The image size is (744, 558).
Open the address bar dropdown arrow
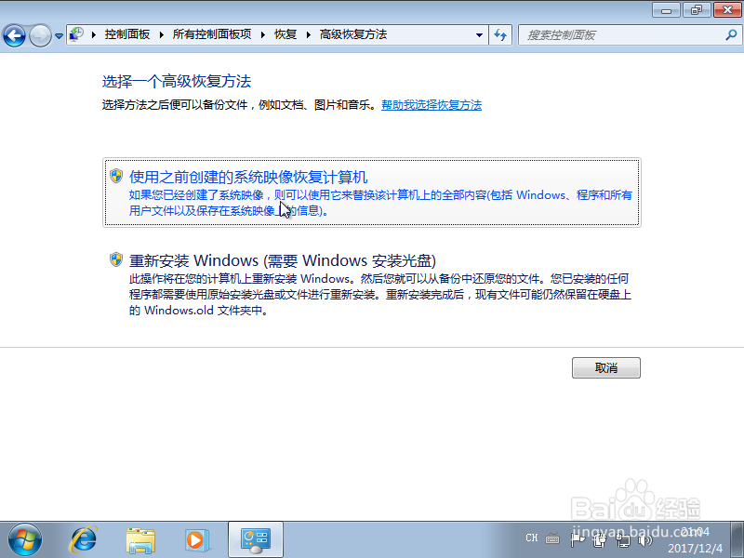pos(477,34)
